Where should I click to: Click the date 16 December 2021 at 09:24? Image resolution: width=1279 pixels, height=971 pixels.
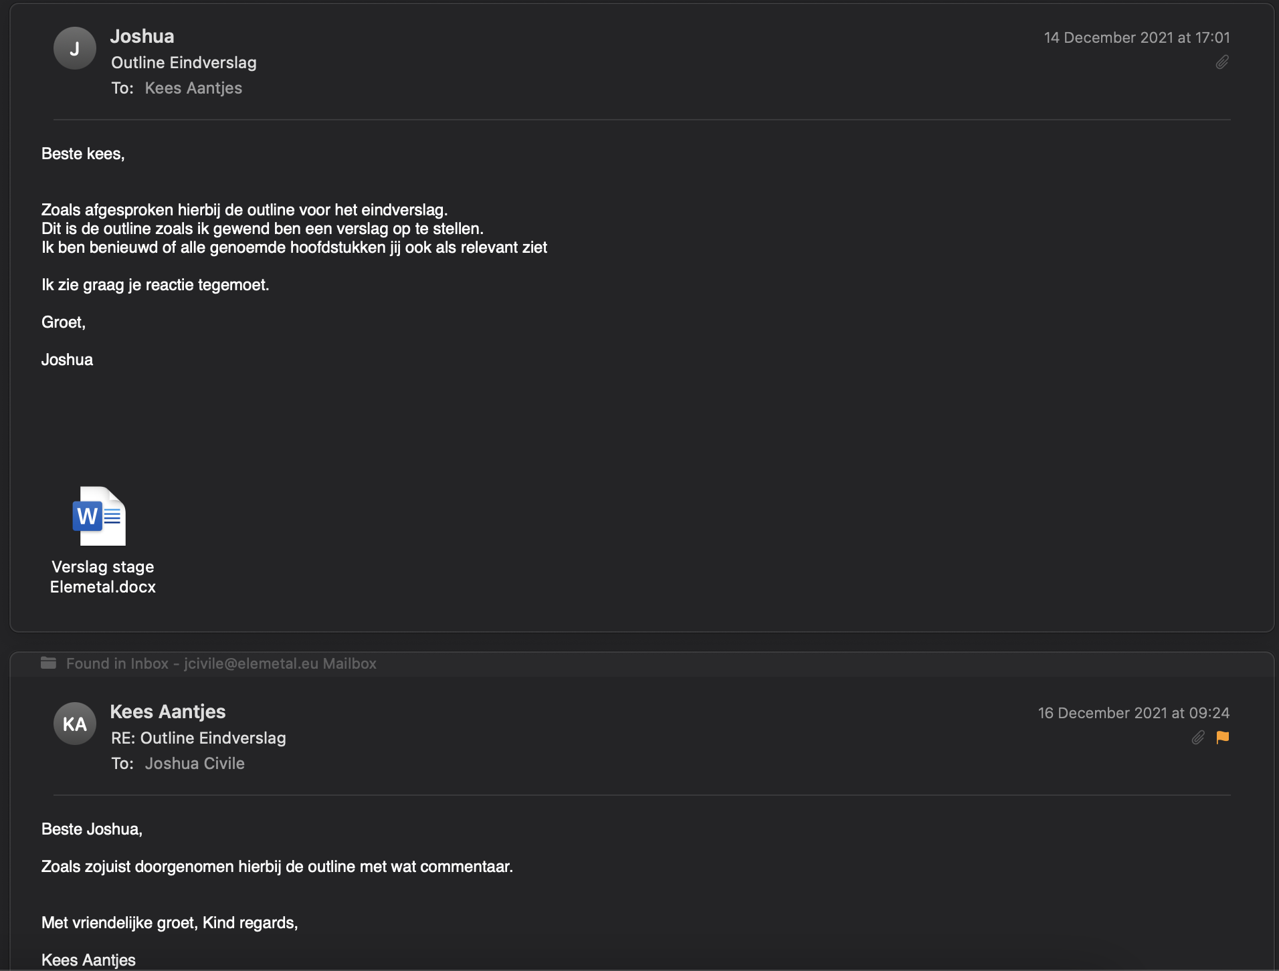[x=1133, y=713]
